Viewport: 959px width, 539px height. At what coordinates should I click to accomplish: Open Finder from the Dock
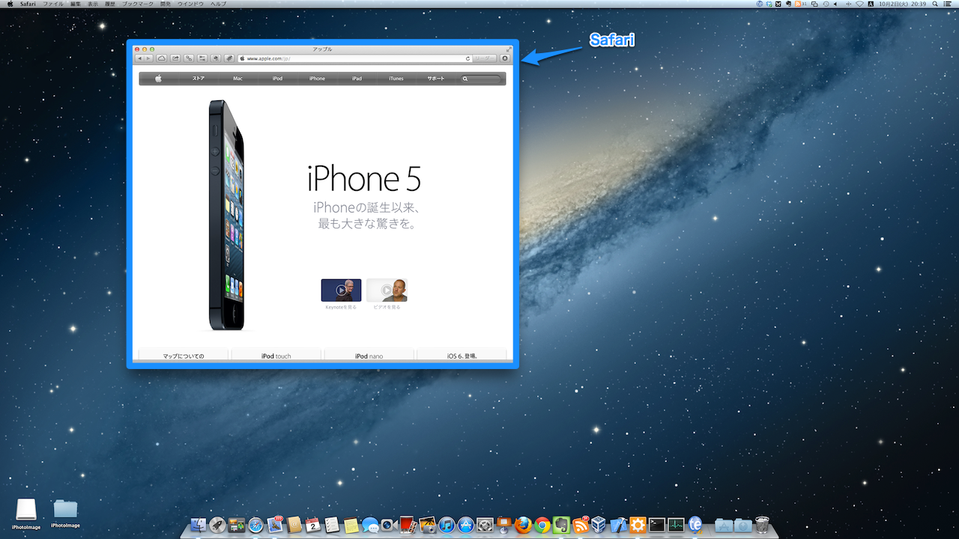click(x=199, y=525)
